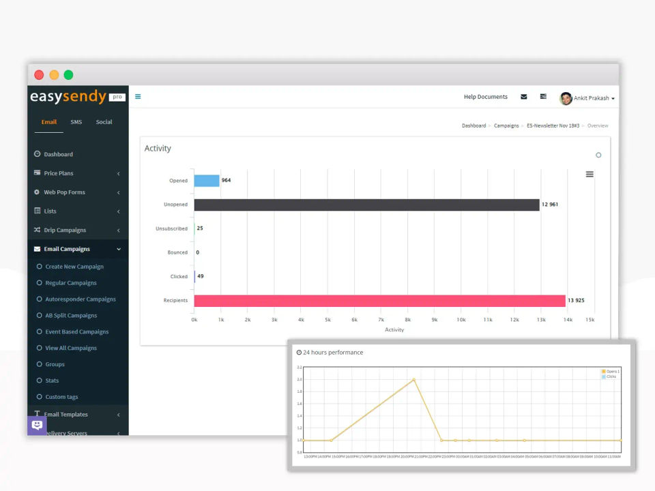Screen dimensions: 655x491
Task: Open the envelope messages icon in header
Action: (524, 97)
